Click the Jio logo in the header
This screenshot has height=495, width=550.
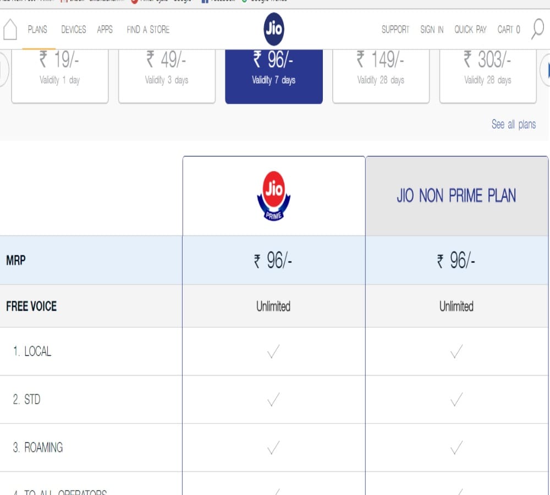273,29
